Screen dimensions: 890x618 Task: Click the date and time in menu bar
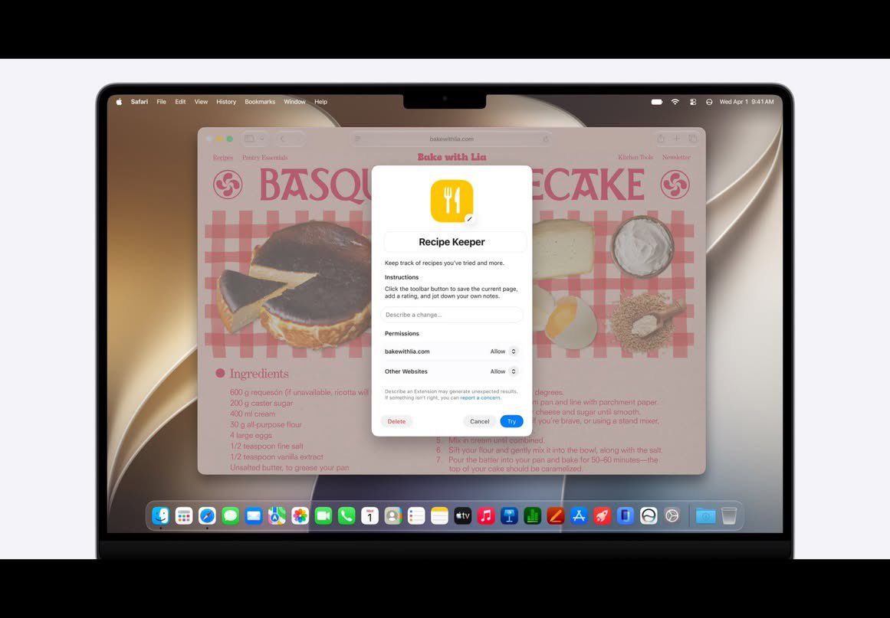click(747, 102)
